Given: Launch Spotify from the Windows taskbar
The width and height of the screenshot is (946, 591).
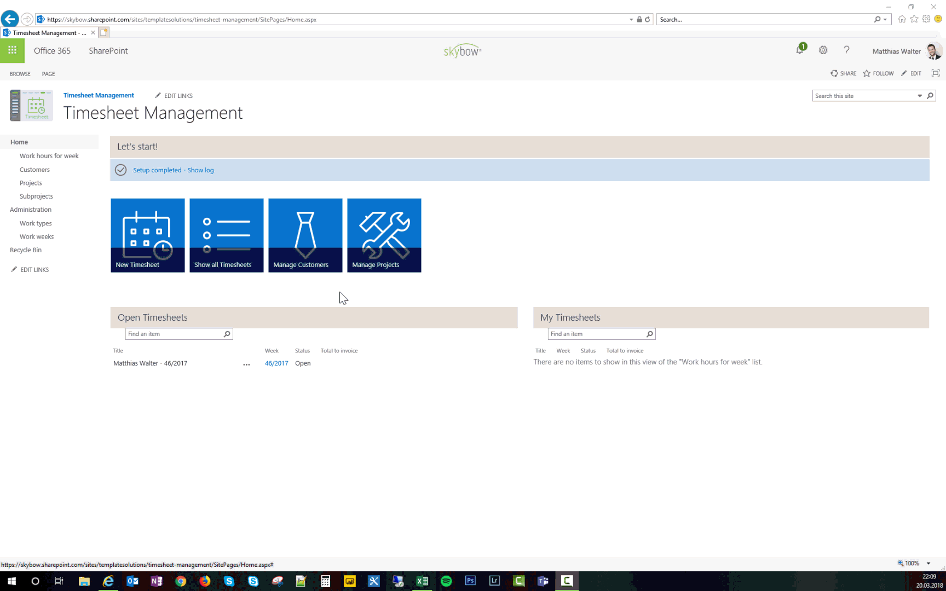Looking at the screenshot, I should point(446,581).
